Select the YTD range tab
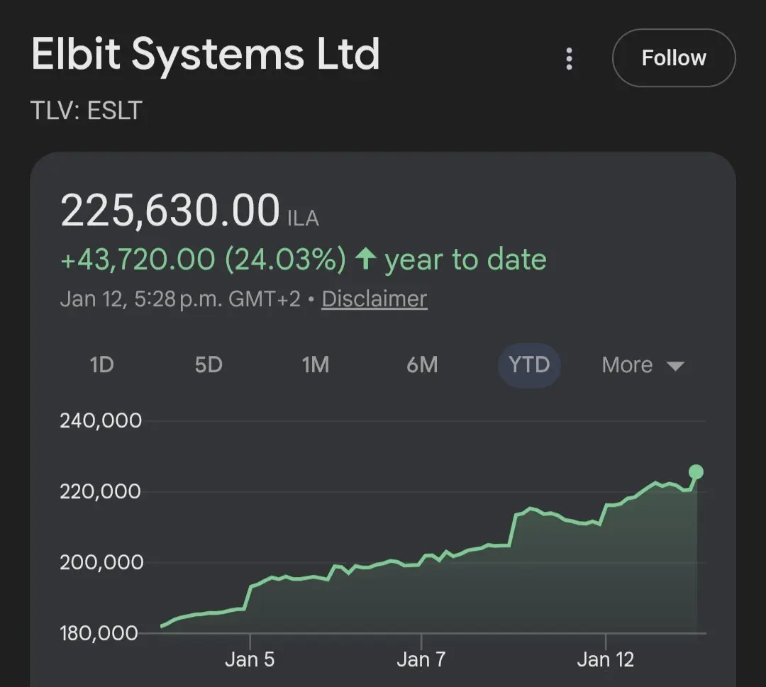This screenshot has width=766, height=687. [529, 365]
